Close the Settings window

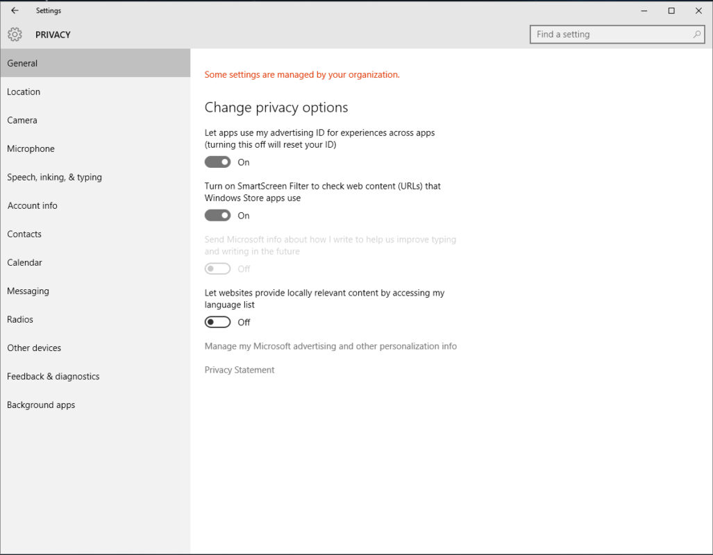click(698, 10)
